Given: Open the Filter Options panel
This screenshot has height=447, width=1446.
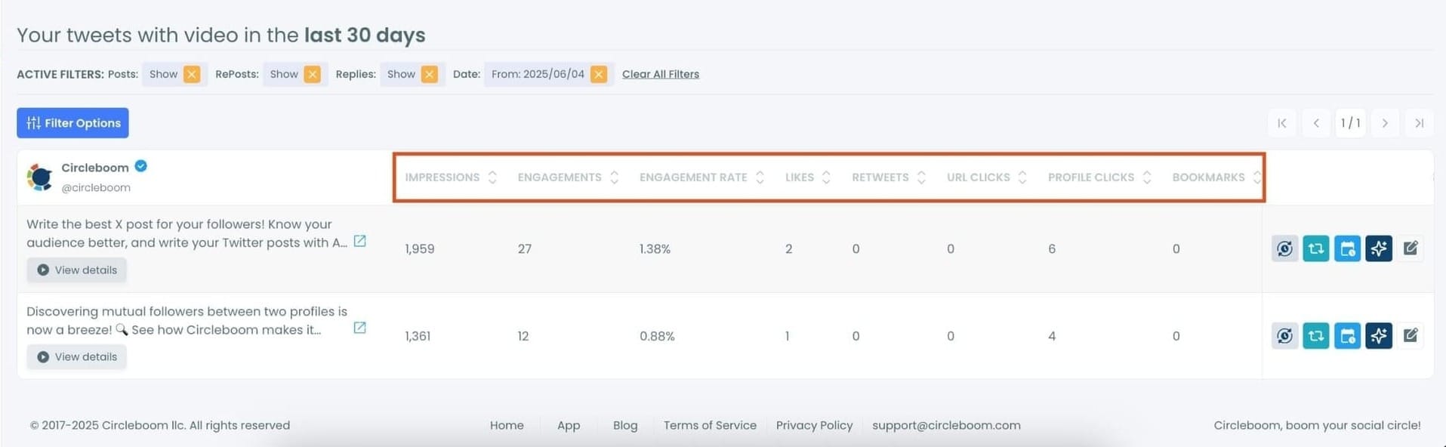Looking at the screenshot, I should tap(73, 123).
